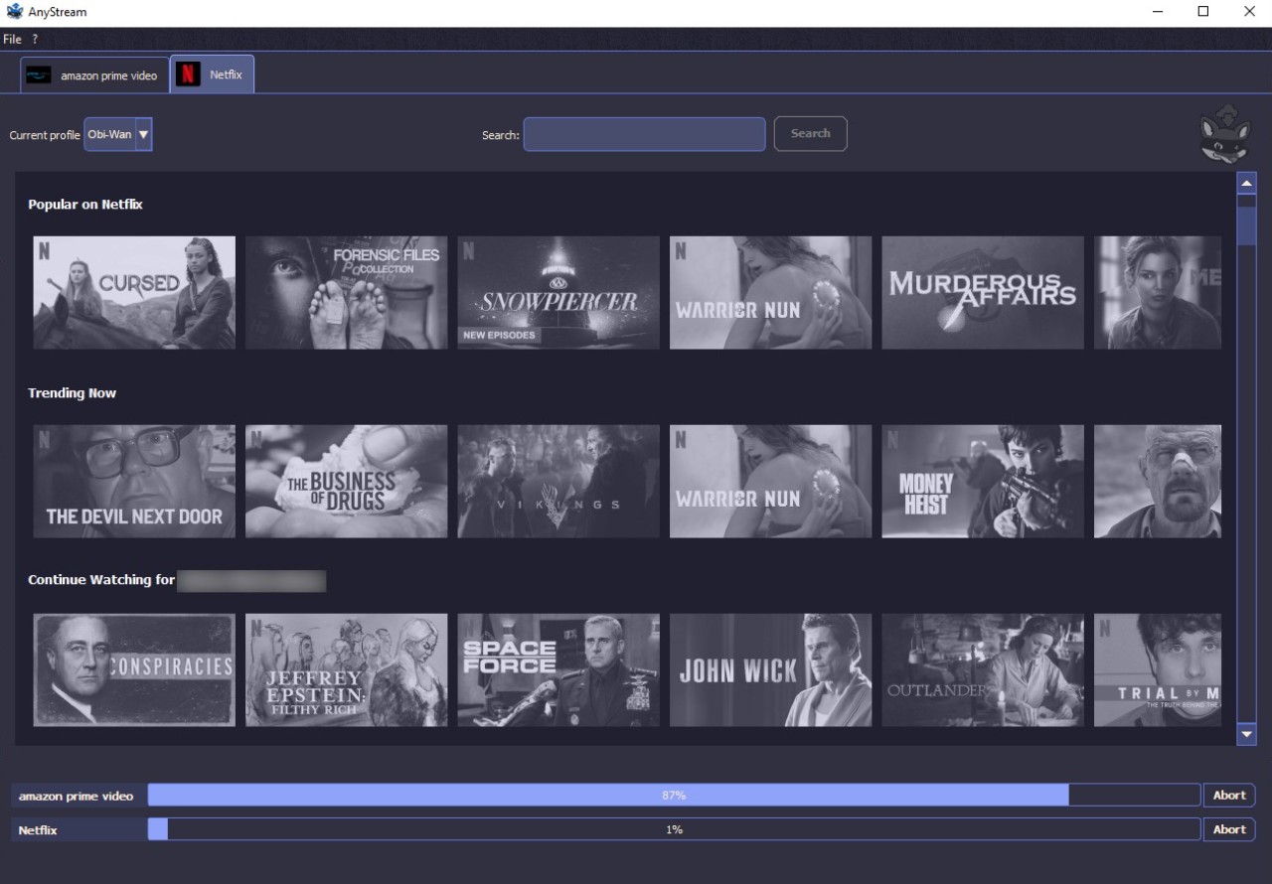Choose the Money Heist thumbnail

point(982,482)
